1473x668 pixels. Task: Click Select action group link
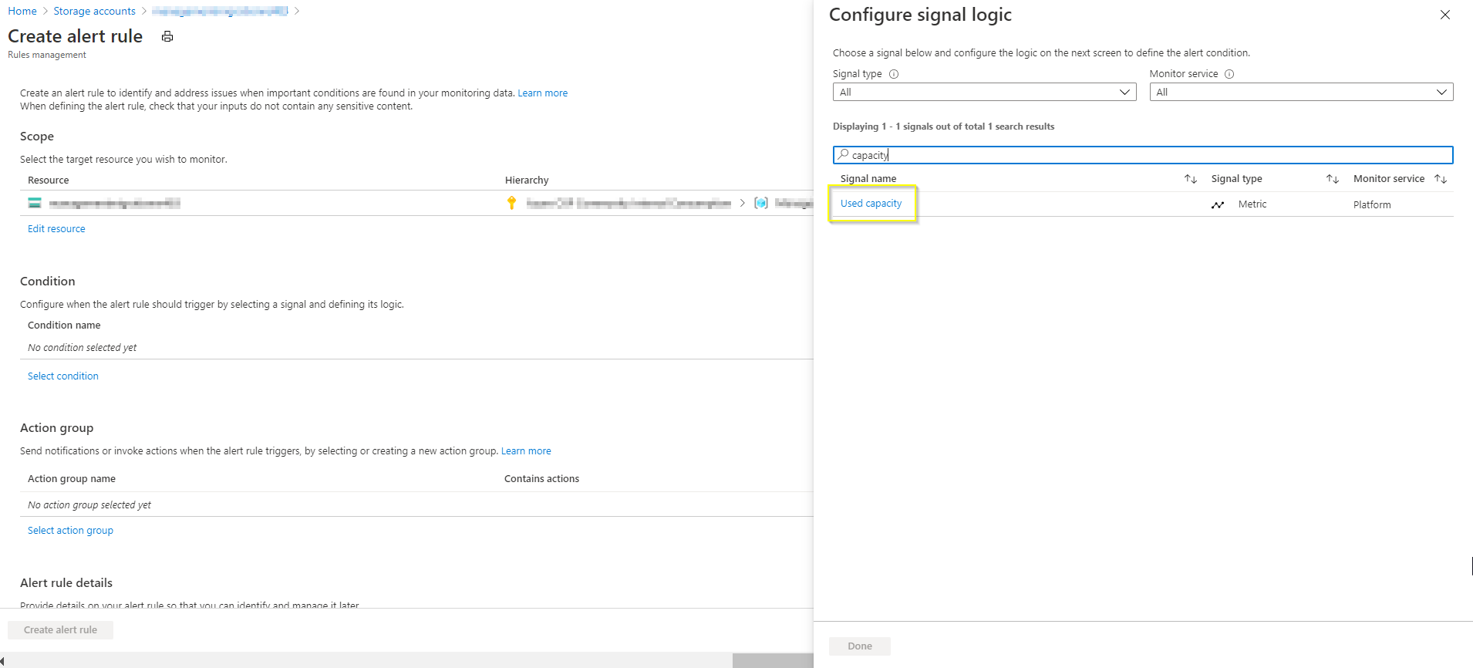coord(70,531)
